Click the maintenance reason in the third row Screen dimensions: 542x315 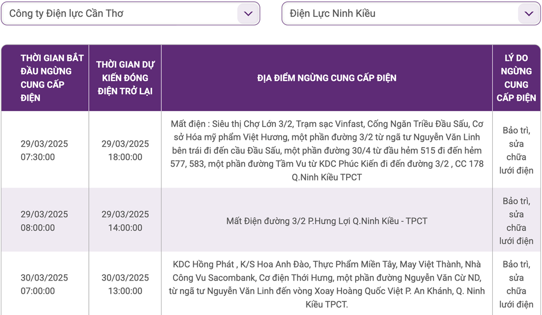click(x=516, y=284)
